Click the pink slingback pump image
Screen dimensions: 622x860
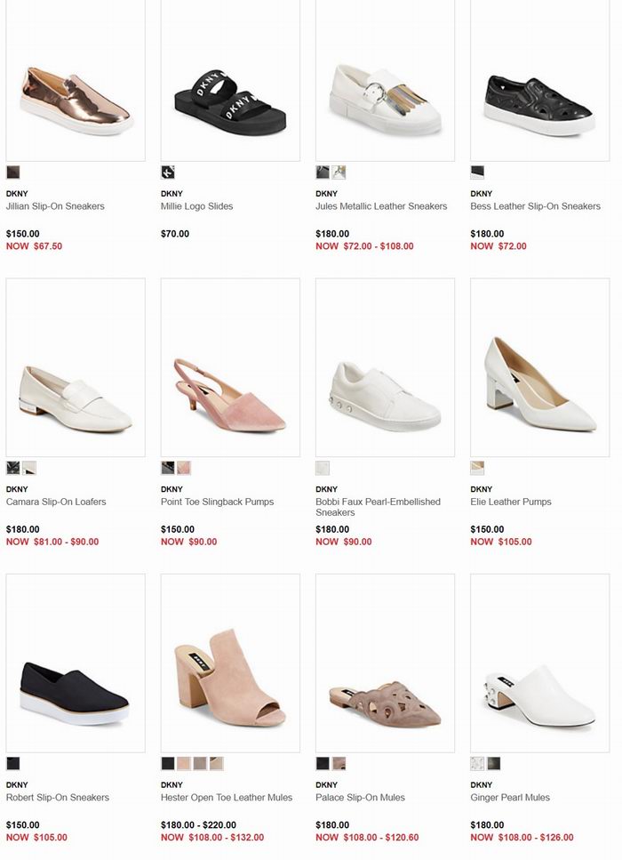pyautogui.click(x=230, y=367)
